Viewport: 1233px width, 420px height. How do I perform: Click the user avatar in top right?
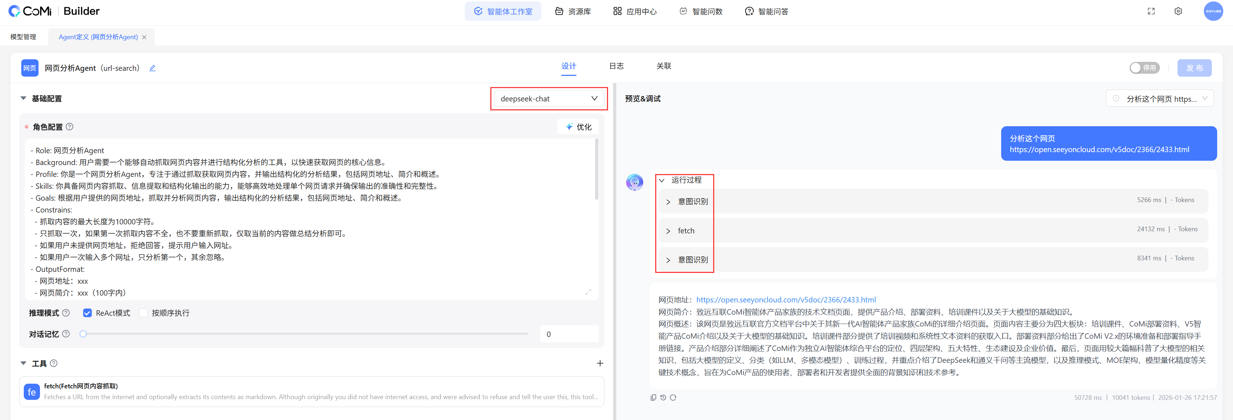click(1213, 11)
